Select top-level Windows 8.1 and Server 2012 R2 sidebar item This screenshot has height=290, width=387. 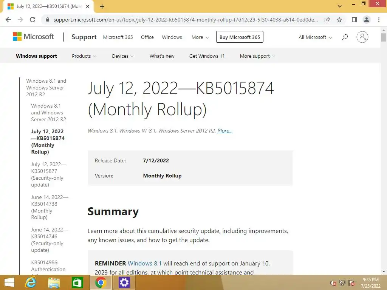pos(46,88)
